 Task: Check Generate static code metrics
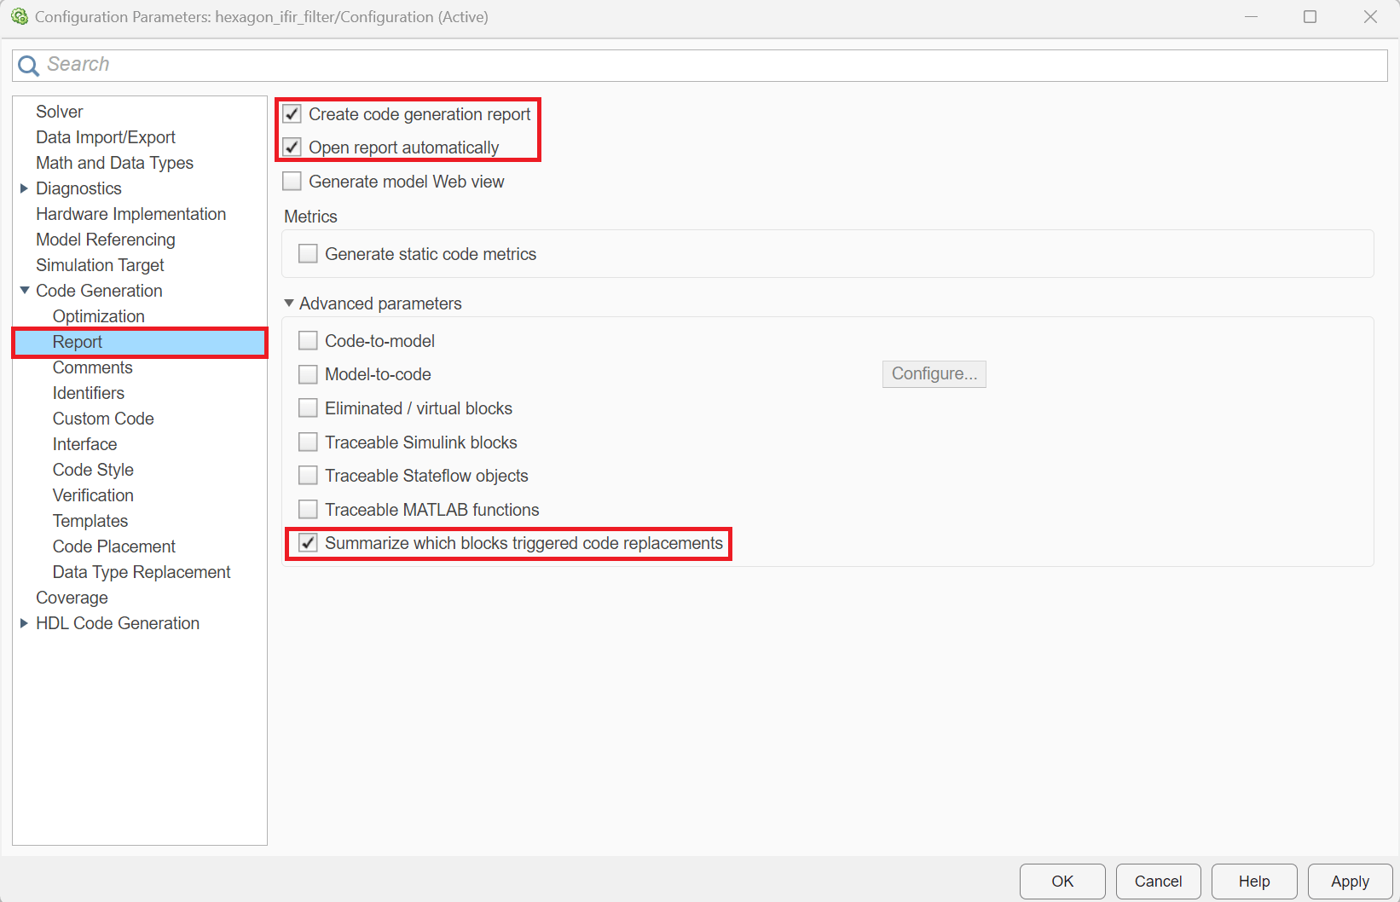pyautogui.click(x=309, y=254)
